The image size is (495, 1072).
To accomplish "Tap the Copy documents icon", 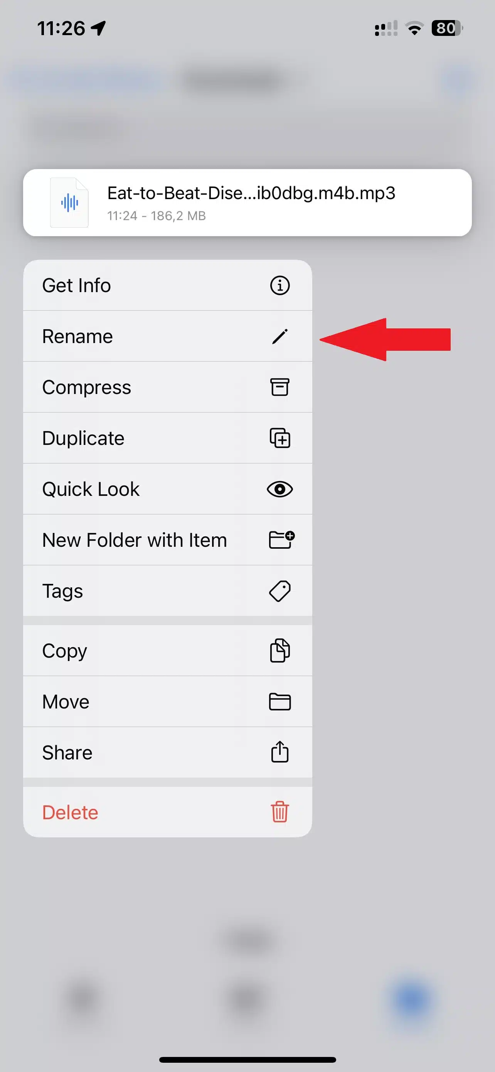I will [x=280, y=651].
